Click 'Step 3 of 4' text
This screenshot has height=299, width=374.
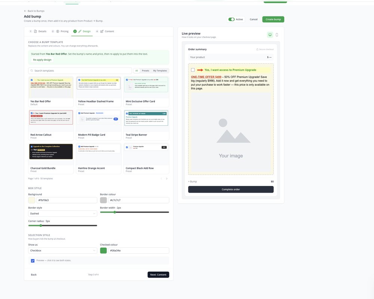click(93, 275)
